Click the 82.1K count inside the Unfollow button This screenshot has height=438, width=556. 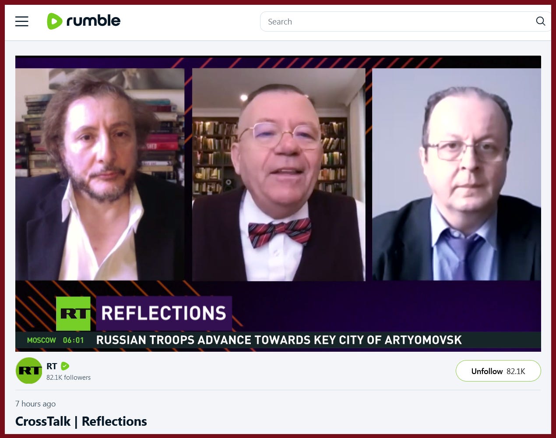coord(516,371)
